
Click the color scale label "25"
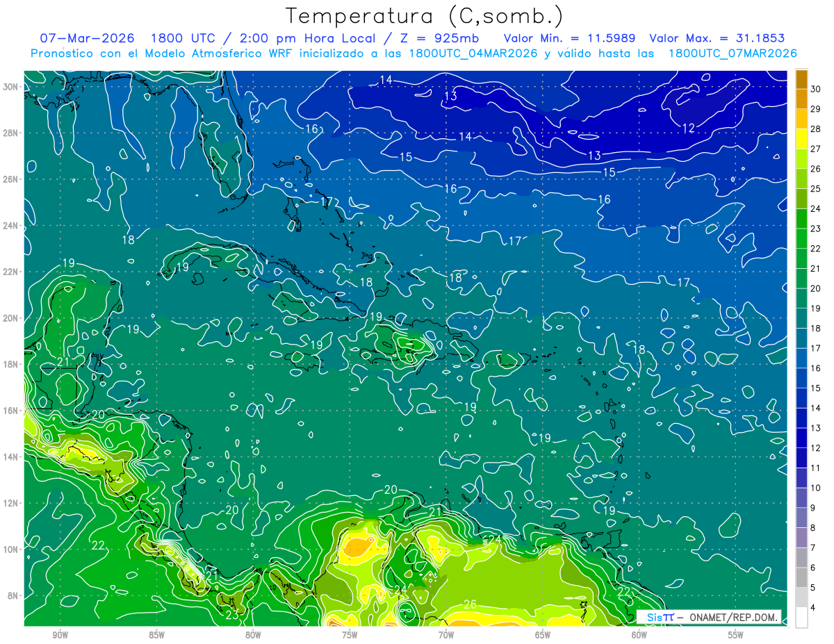tap(816, 189)
